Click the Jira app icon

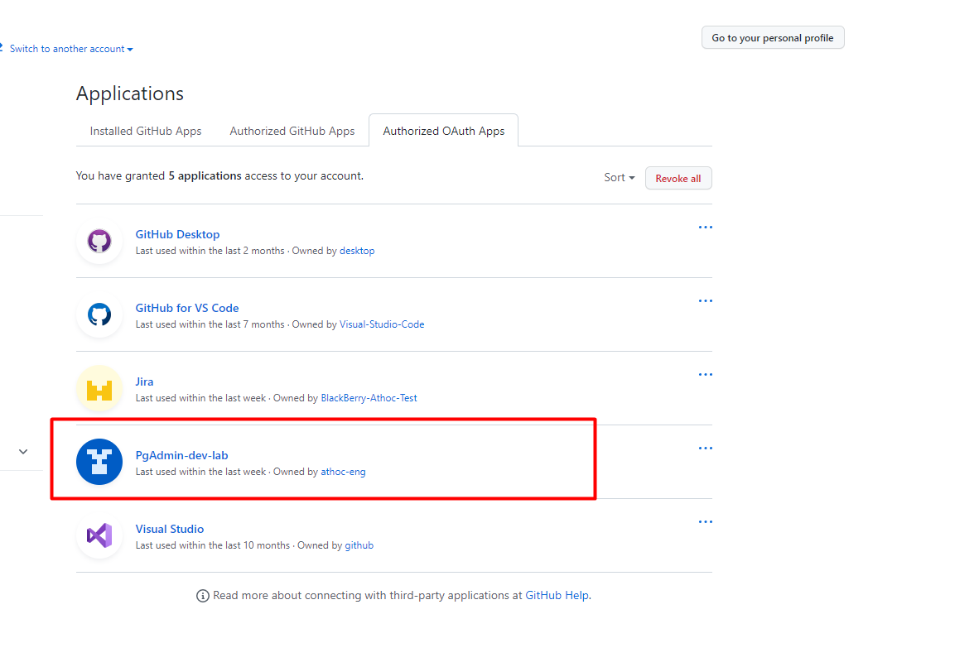pyautogui.click(x=99, y=389)
